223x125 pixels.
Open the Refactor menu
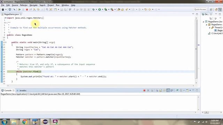[24, 5]
